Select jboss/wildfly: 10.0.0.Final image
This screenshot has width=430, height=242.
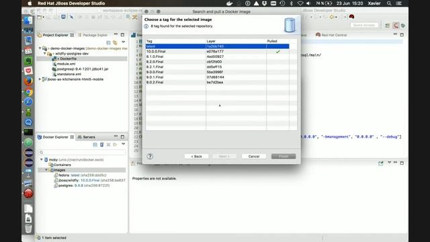89,181
